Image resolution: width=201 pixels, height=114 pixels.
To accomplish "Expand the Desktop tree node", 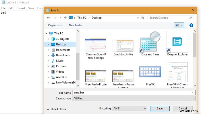I will (x=48, y=44).
